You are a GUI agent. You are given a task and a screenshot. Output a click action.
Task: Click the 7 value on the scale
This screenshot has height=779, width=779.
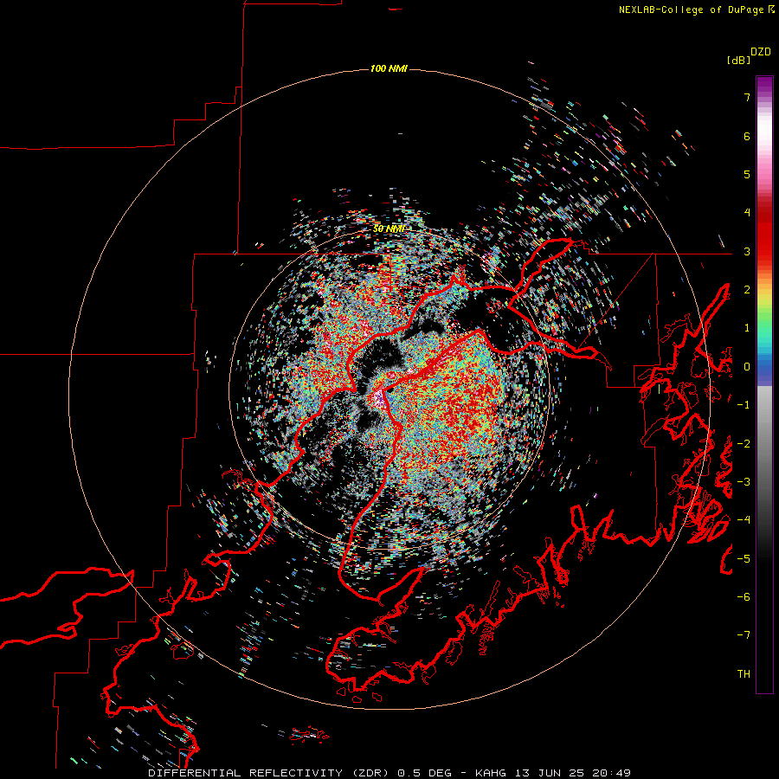click(747, 97)
